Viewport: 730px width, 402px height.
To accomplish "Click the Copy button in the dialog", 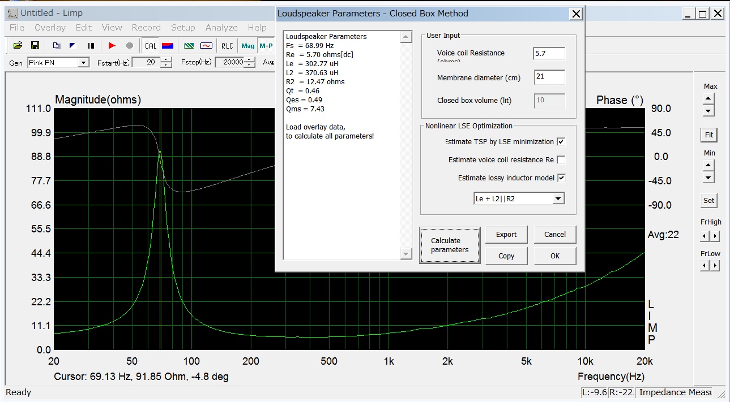I will (x=506, y=256).
